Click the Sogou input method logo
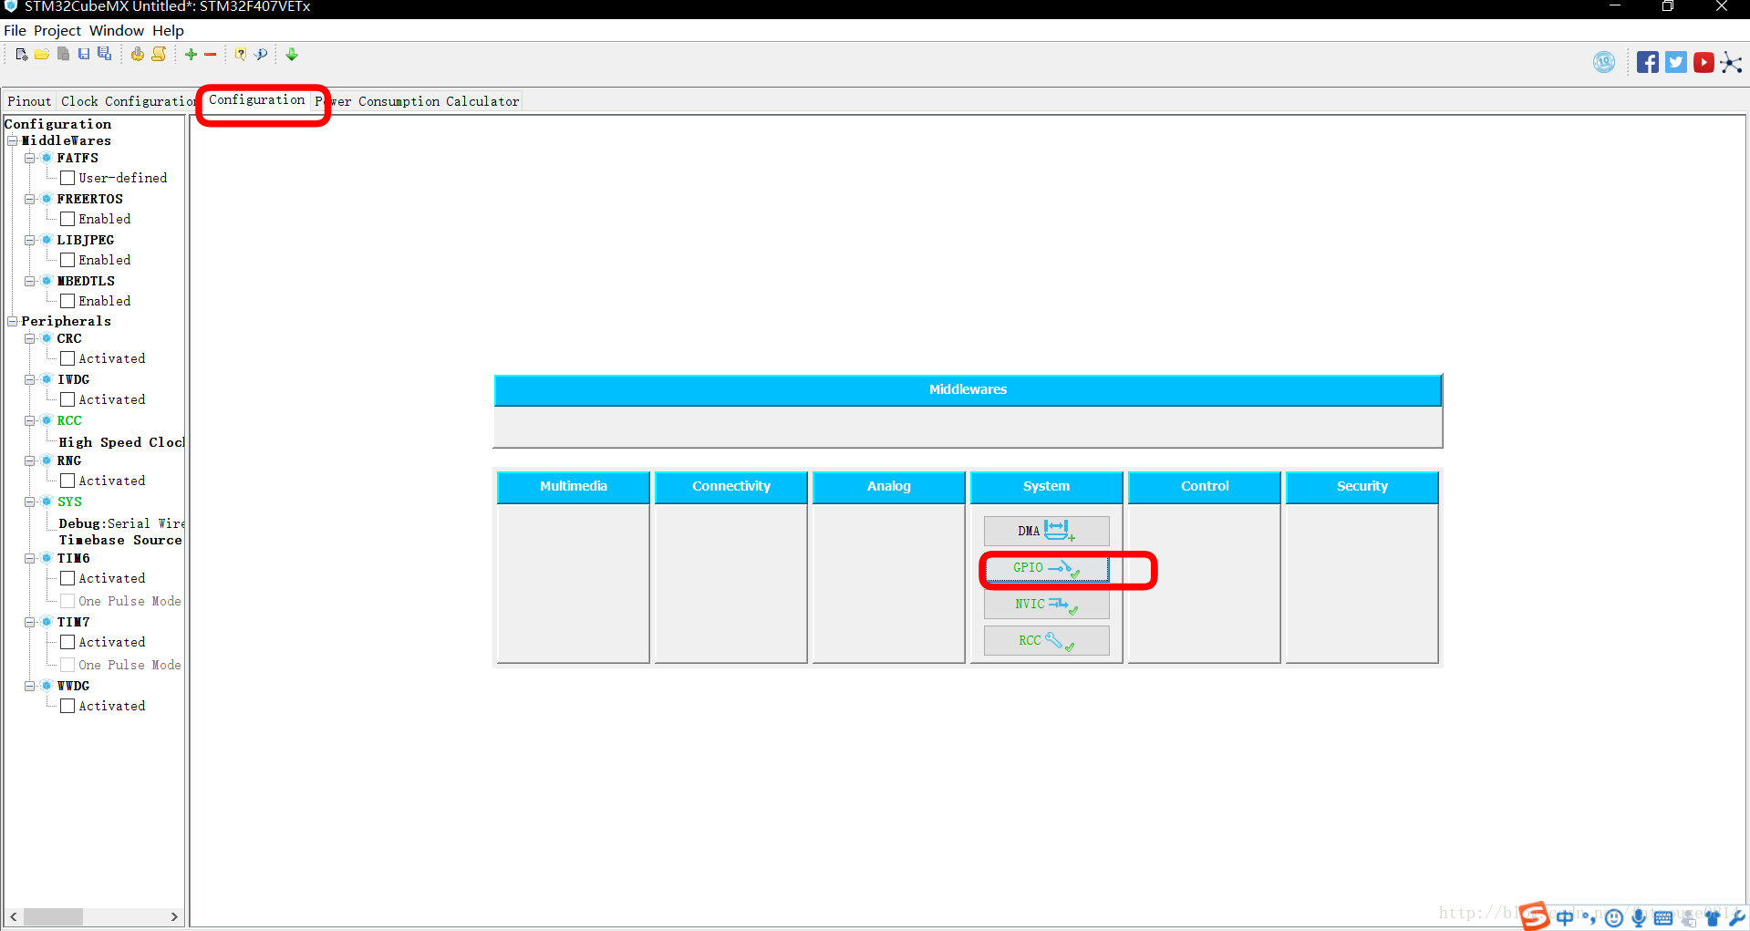Screen dimensions: 1750x931 click(1535, 915)
